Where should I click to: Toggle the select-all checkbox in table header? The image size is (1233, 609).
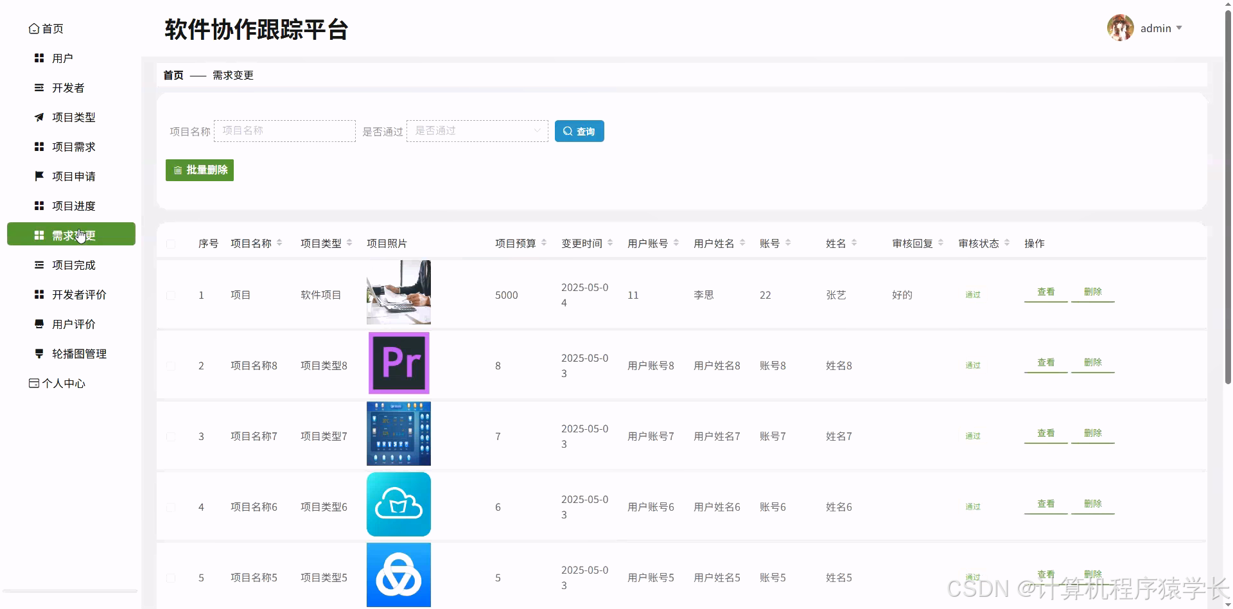coord(171,244)
